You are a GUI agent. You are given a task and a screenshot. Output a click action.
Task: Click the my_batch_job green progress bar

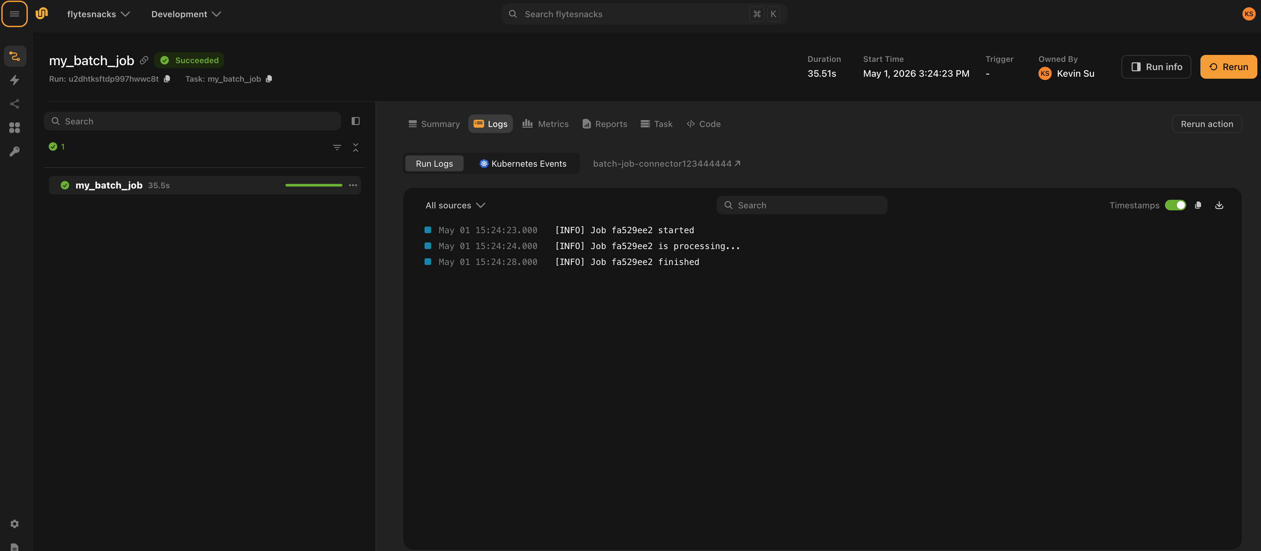(x=314, y=185)
